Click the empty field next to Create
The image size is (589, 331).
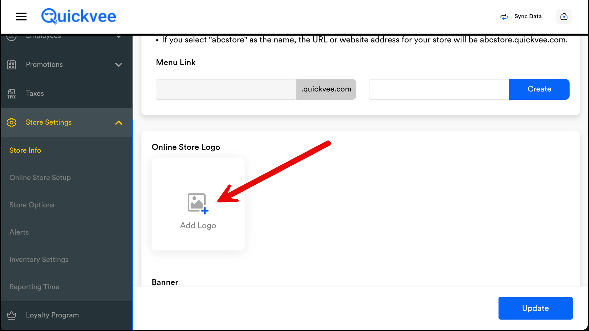click(x=439, y=89)
